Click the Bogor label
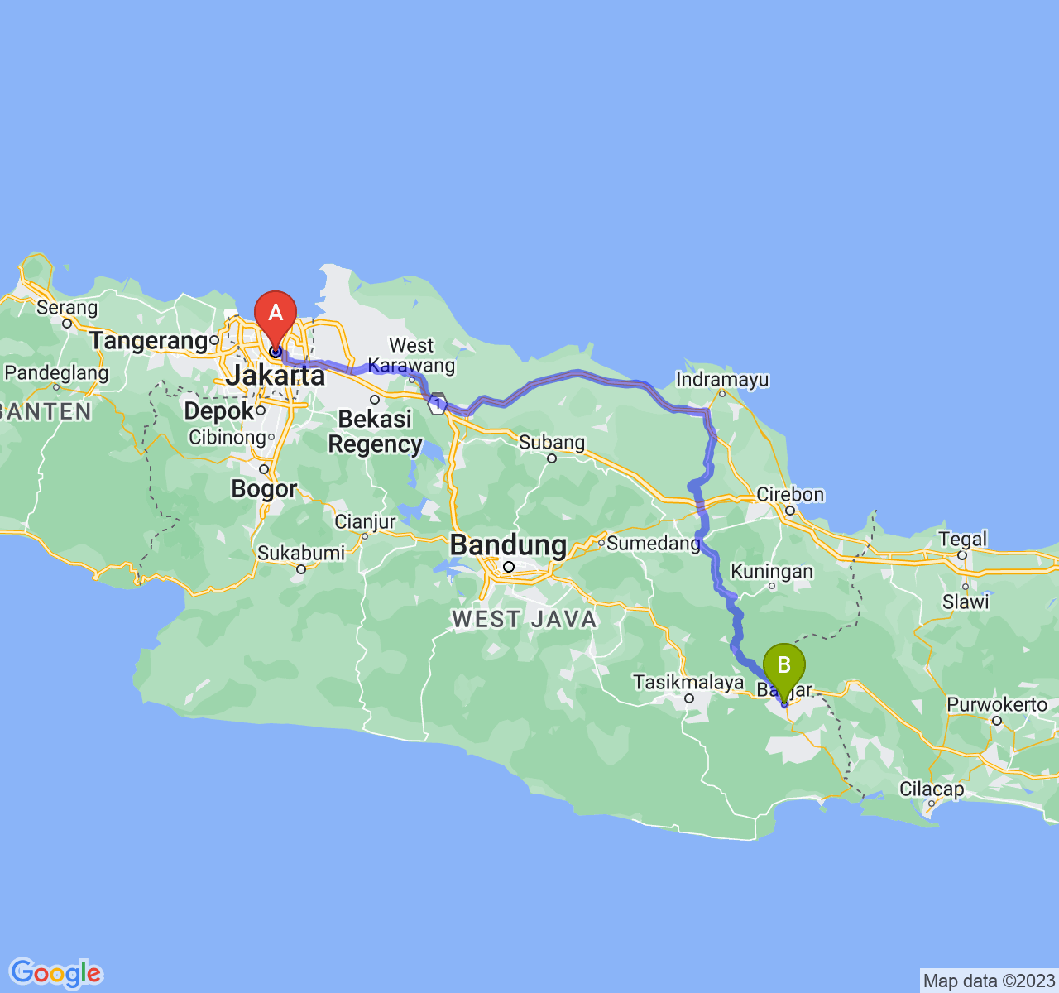 pos(264,489)
